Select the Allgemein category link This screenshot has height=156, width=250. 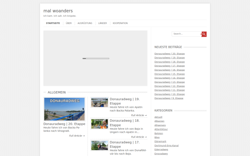pyautogui.click(x=160, y=125)
